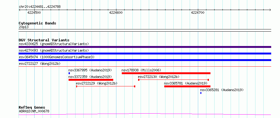Click the nsv3372359 (Audano2019) label
This screenshot has height=118, width=280.
90,77
